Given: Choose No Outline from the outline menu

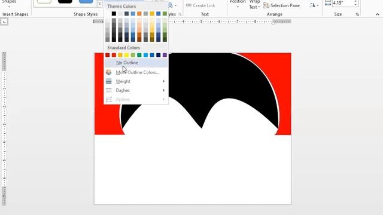Looking at the screenshot, I should [x=136, y=63].
